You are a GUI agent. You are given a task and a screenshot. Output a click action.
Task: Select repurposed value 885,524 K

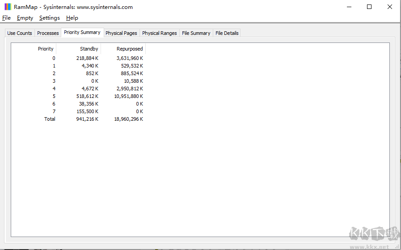pyautogui.click(x=132, y=73)
